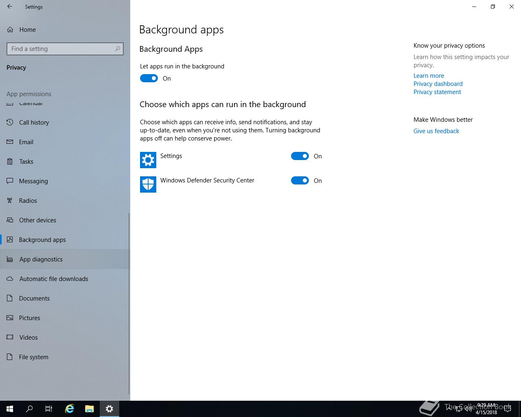The height and width of the screenshot is (417, 521).
Task: Click the Documents label in sidebar
Action: click(x=34, y=298)
